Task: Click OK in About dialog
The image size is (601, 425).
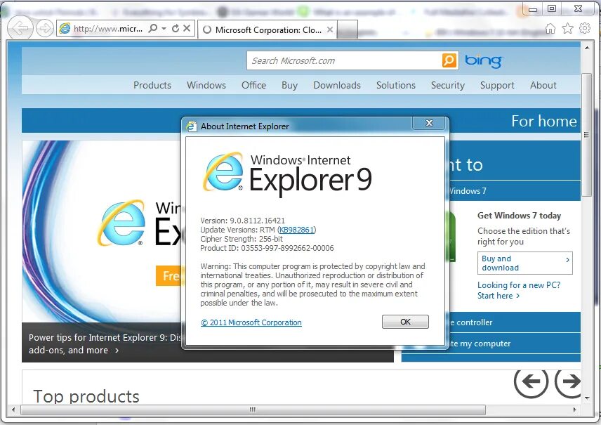Action: (x=405, y=322)
